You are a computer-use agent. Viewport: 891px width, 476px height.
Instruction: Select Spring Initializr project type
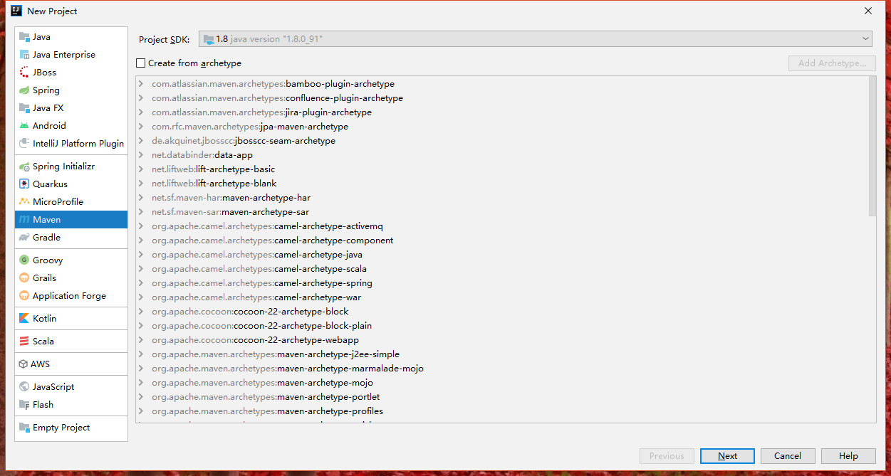(63, 166)
